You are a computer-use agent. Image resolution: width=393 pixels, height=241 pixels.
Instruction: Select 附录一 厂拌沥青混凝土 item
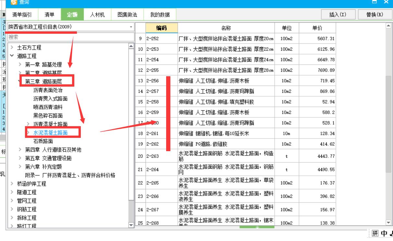[x=70, y=175]
